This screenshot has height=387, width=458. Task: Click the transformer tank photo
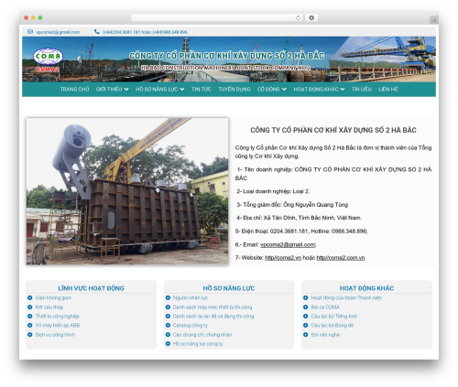(x=127, y=191)
